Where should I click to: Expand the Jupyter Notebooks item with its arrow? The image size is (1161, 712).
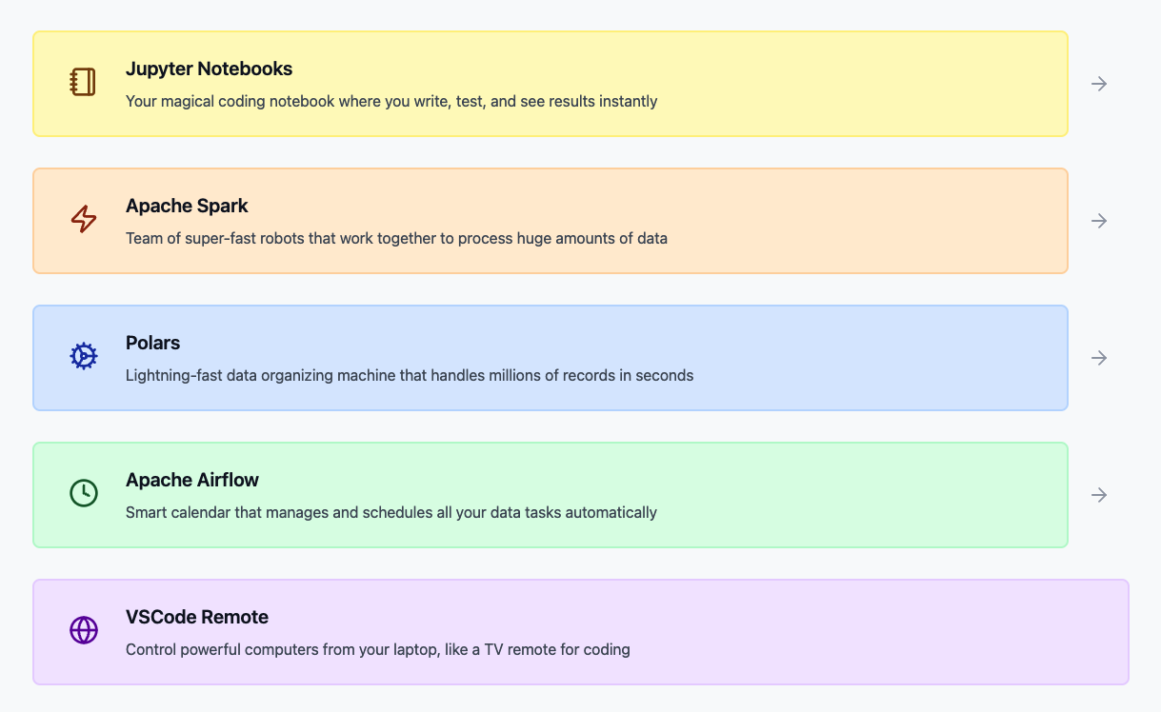pyautogui.click(x=1099, y=84)
